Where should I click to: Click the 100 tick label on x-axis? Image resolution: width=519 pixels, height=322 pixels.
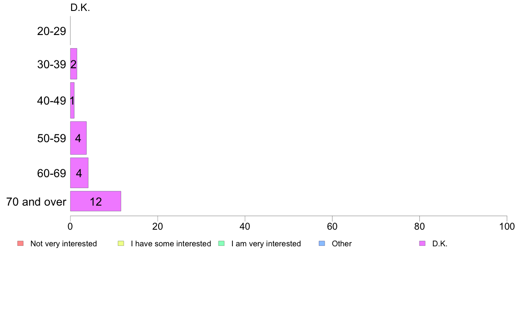click(507, 227)
